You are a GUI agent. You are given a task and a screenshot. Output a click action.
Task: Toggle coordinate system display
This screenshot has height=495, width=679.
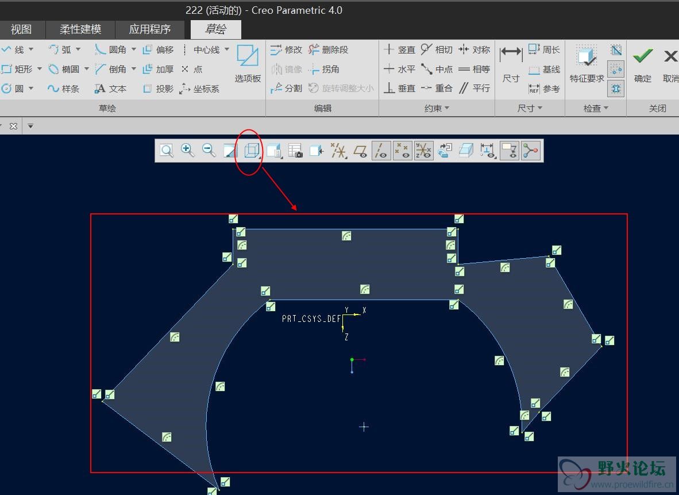pos(423,151)
